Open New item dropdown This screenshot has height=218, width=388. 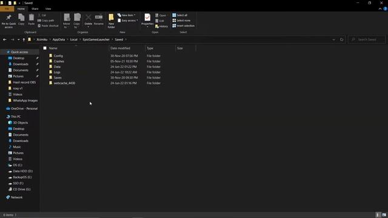[x=127, y=15]
